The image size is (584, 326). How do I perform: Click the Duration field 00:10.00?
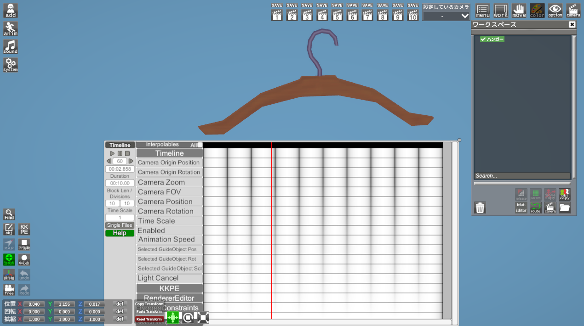(x=120, y=183)
